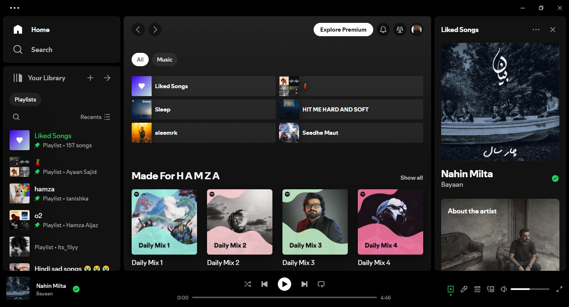Open the hamza playlist in library
Image resolution: width=569 pixels, height=307 pixels.
62,193
